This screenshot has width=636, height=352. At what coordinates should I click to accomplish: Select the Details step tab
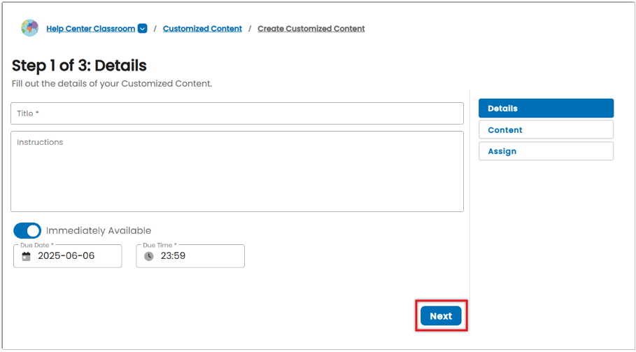coord(546,108)
